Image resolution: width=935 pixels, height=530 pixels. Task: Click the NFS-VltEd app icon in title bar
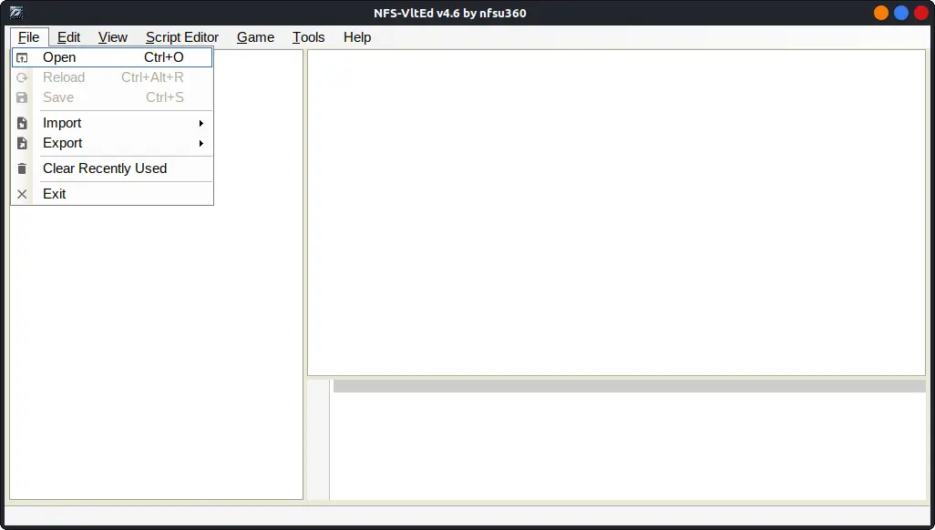16,13
